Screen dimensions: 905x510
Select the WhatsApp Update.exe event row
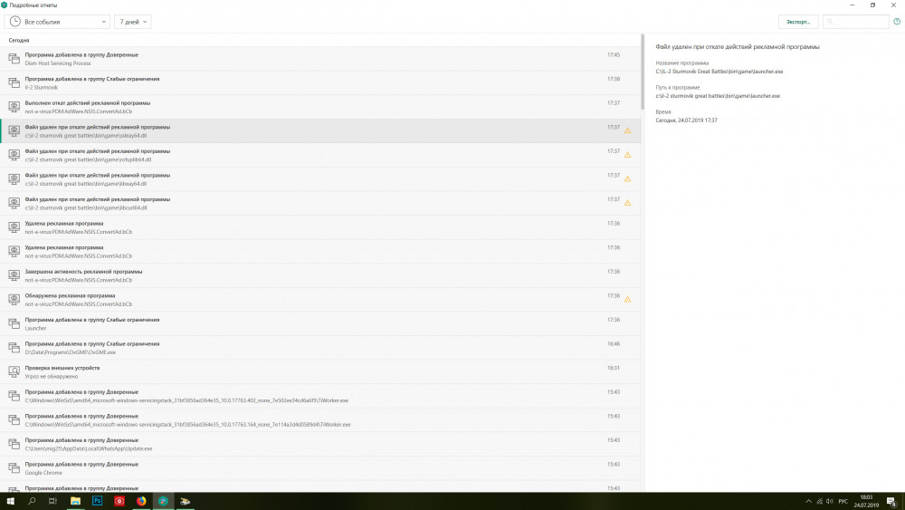tap(320, 444)
